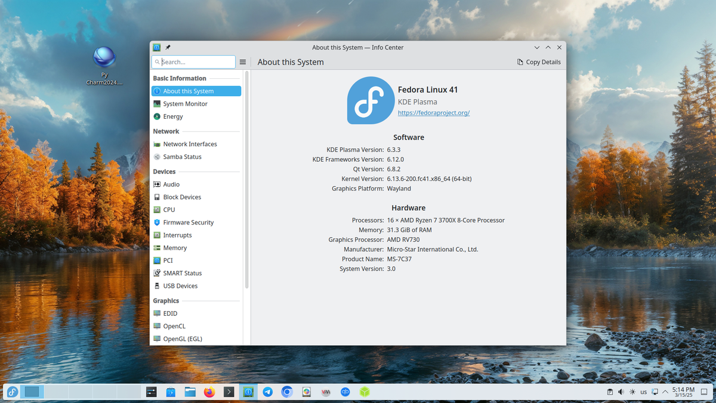Select SMART Status entry
Viewport: 716px width, 403px height.
coord(196,273)
